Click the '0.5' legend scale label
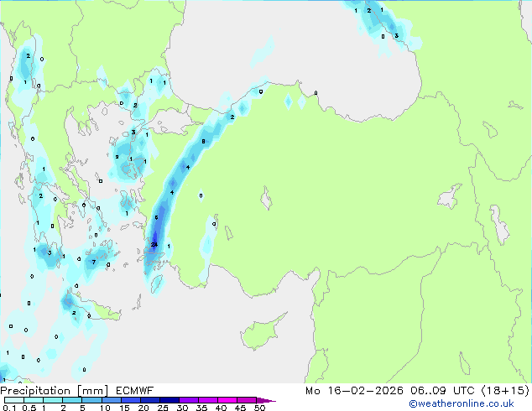Viewport: 532px width, 411px height. pos(29,408)
